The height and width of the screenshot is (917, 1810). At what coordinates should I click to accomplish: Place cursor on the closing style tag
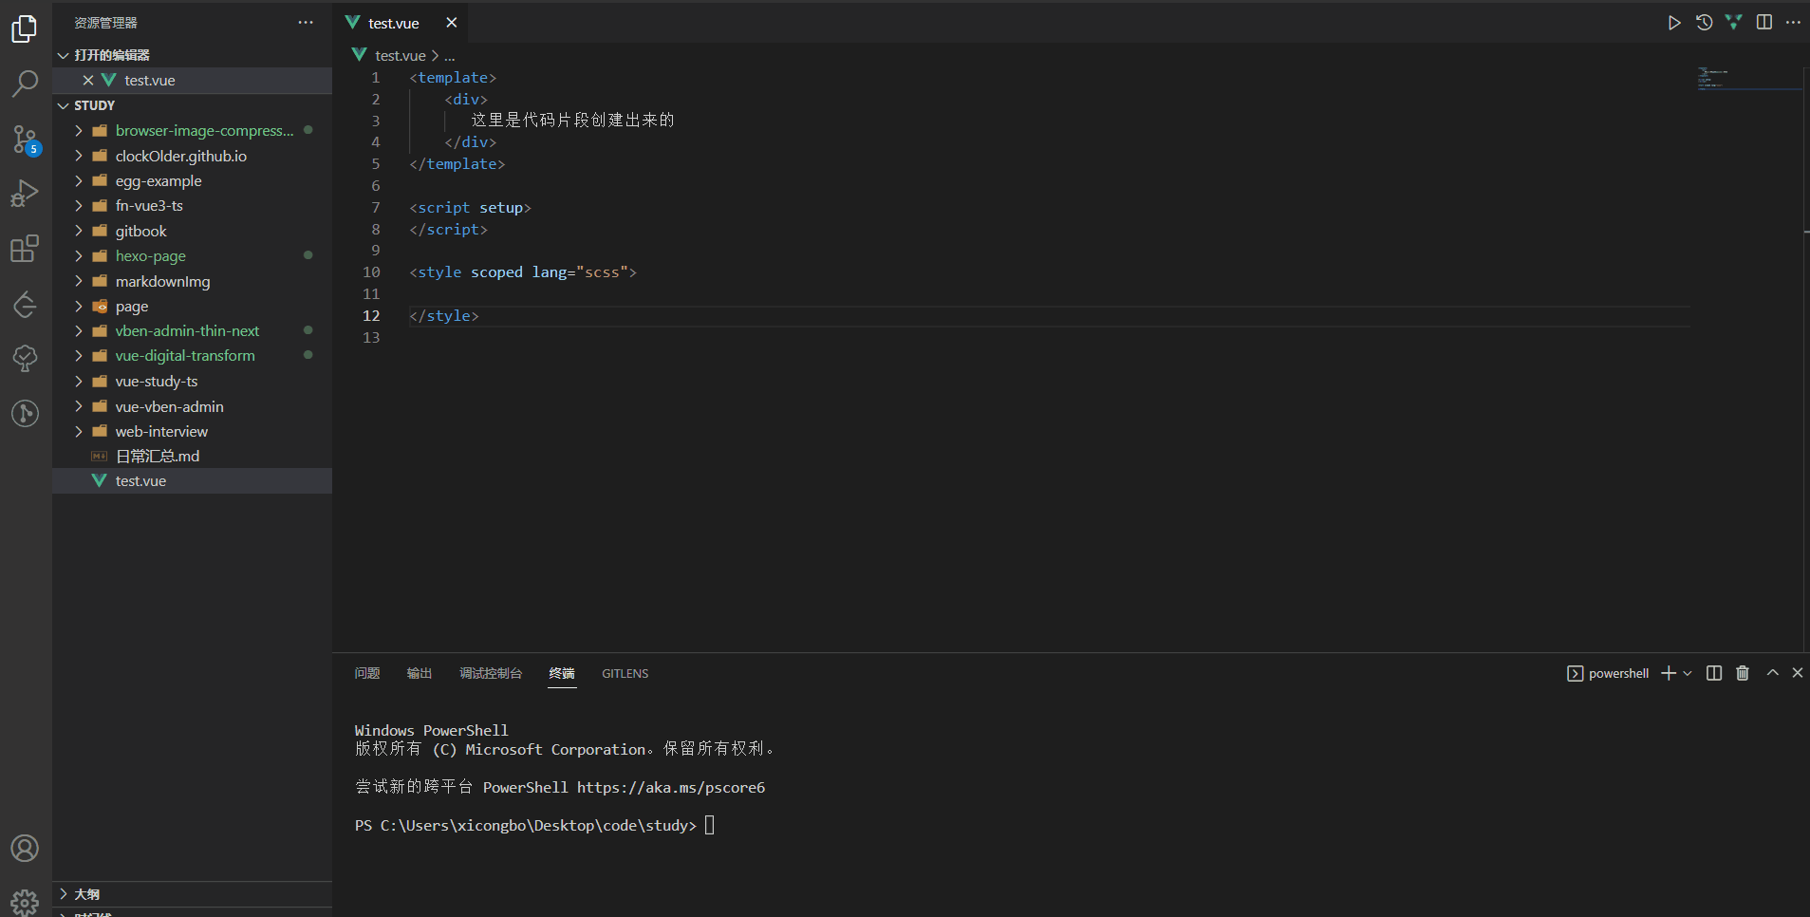point(444,316)
